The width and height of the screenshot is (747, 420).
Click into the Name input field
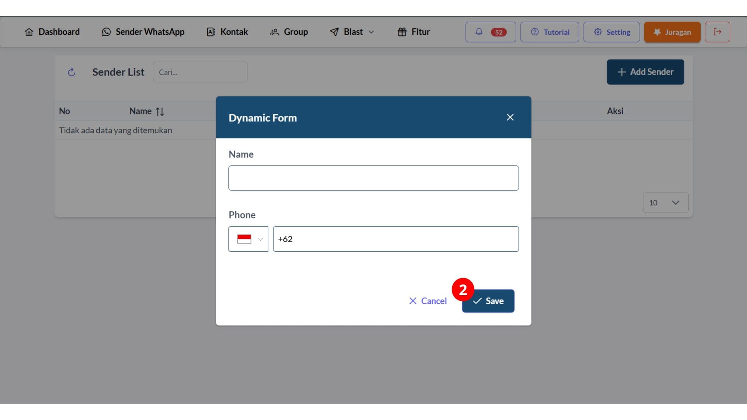(x=373, y=178)
